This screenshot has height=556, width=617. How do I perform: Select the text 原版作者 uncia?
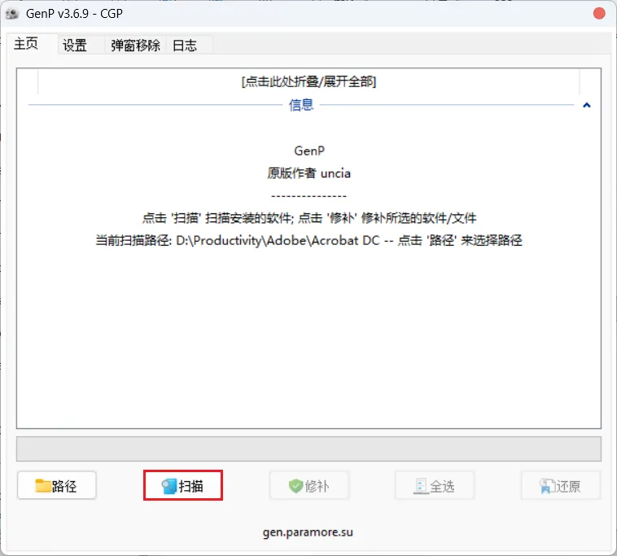coord(308,173)
